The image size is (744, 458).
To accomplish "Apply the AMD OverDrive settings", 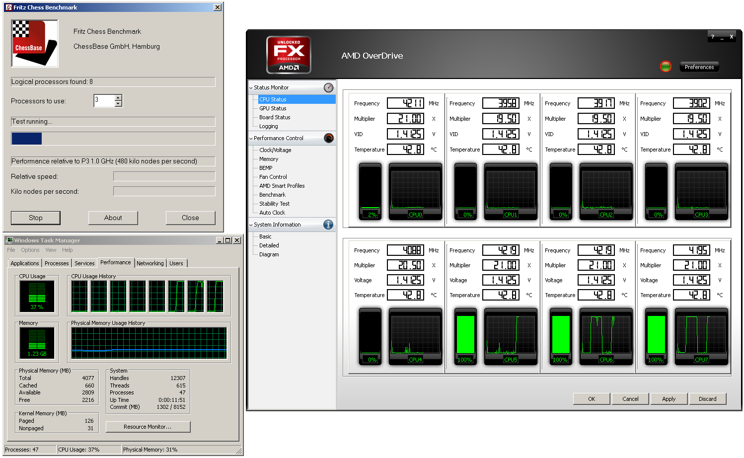I will click(x=669, y=399).
